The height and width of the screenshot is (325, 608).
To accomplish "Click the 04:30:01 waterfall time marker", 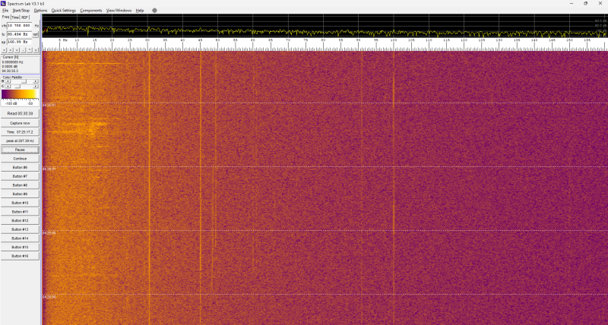I will click(x=49, y=169).
